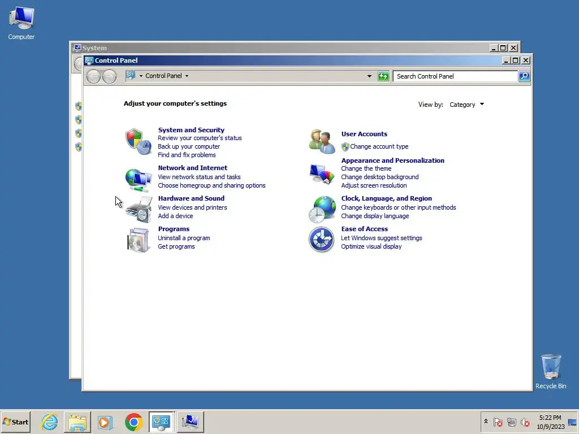Click the muted volume tray icon

click(x=525, y=422)
